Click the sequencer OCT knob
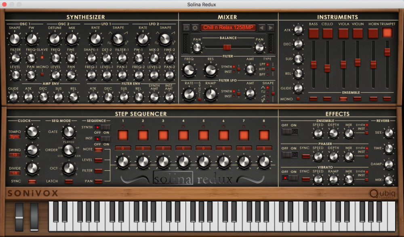Viewport: 404px width, 237px height. (69, 168)
